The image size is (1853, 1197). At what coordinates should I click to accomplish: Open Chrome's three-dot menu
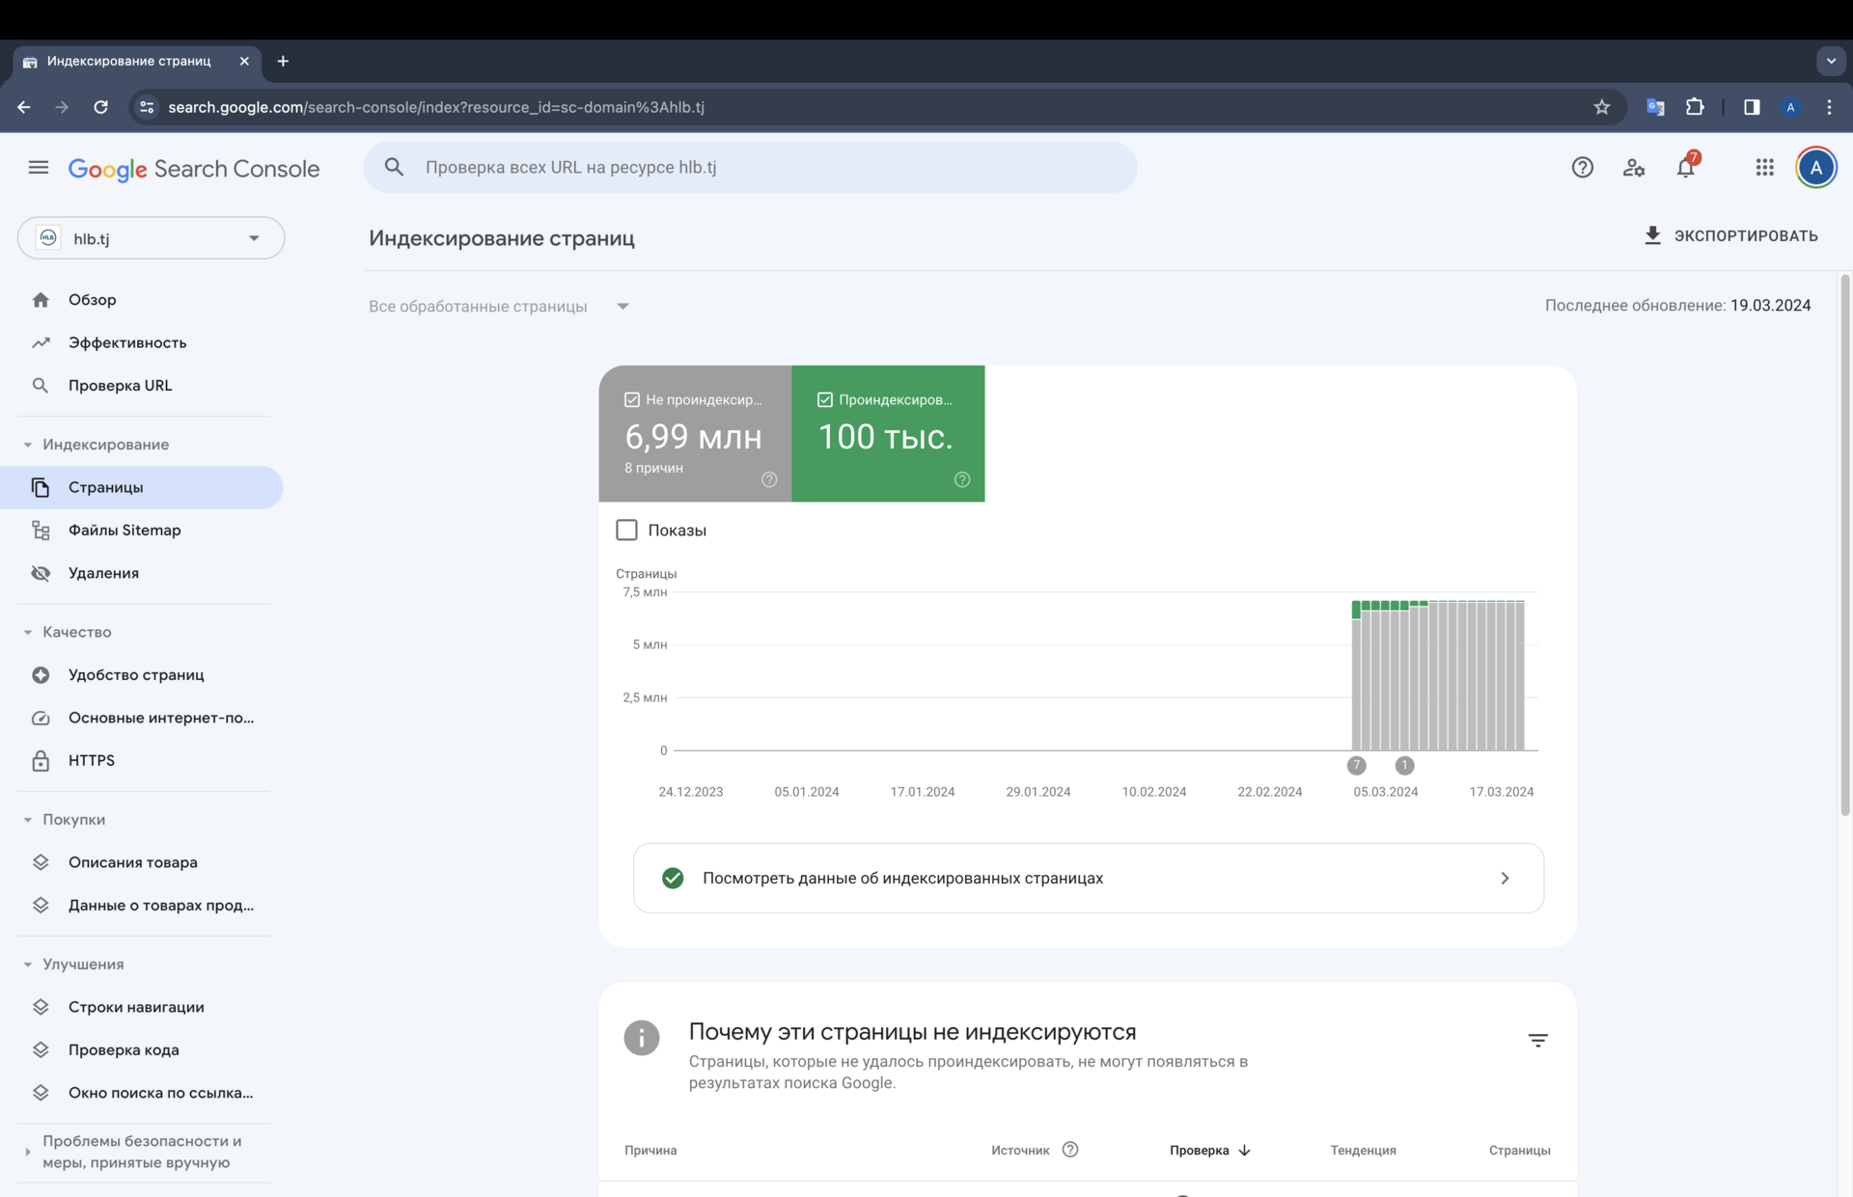tap(1830, 107)
